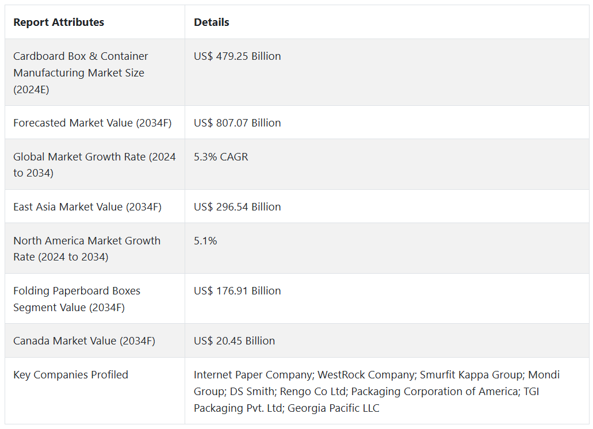The height and width of the screenshot is (429, 593).
Task: Select the Forecasted Market Value (2034F) cell
Action: (92, 123)
